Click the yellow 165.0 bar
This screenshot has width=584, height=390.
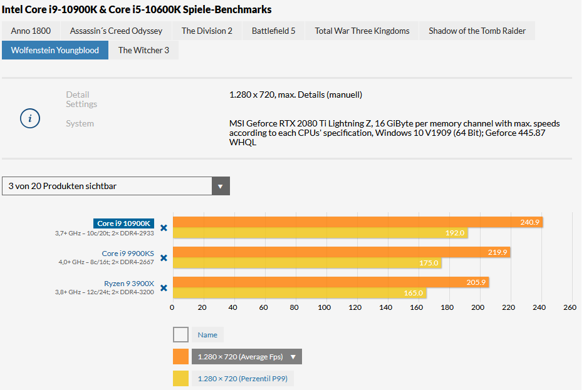(x=300, y=292)
